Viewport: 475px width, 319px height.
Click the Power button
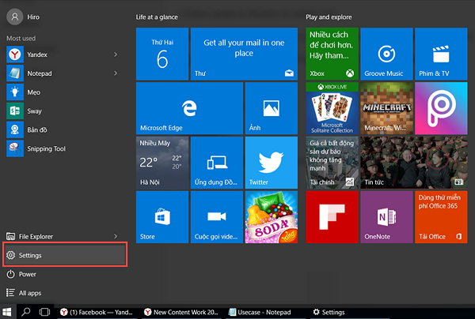(x=28, y=274)
